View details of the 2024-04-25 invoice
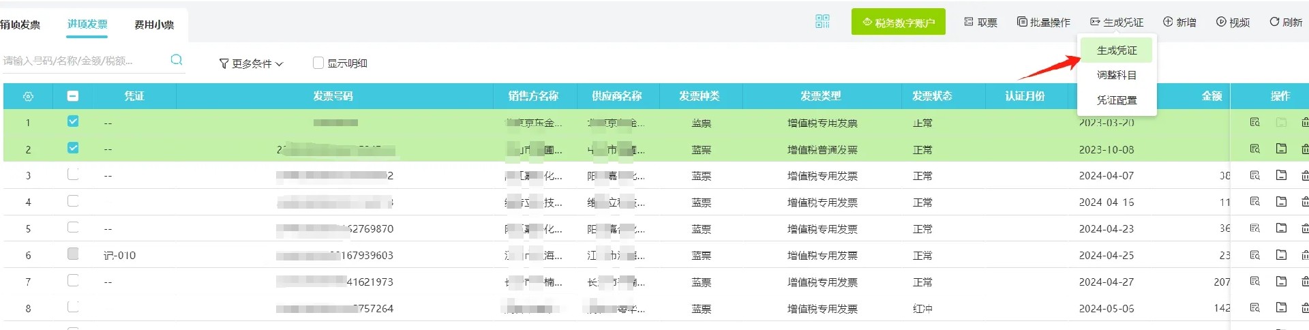The height and width of the screenshot is (330, 1309). pos(1254,255)
